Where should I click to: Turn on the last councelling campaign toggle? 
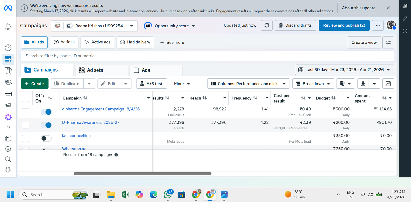pos(46,138)
